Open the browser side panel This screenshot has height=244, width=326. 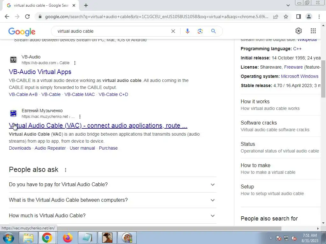tap(299, 17)
